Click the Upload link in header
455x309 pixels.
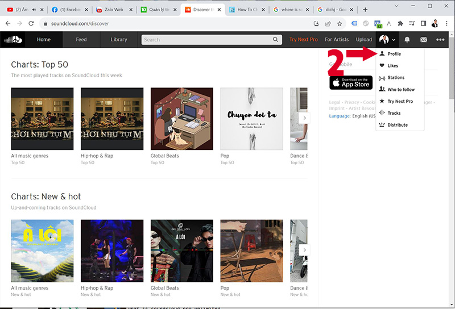tap(364, 40)
